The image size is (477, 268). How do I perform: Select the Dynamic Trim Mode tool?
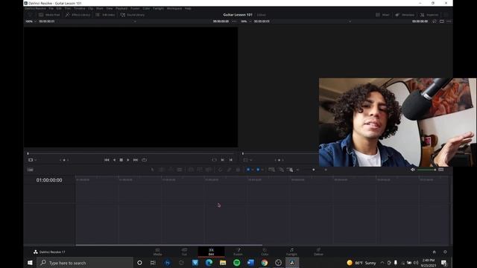coord(171,170)
